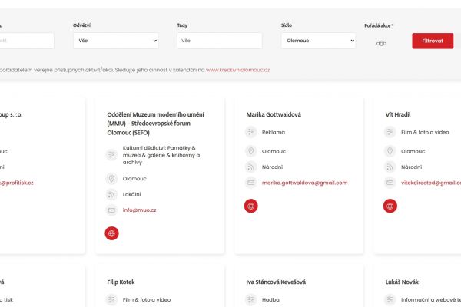Open the Iva Stáncová Kevešová card title
The width and height of the screenshot is (461, 307).
283,282
